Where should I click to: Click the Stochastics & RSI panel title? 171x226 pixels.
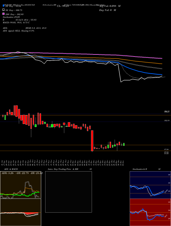coord(146,169)
